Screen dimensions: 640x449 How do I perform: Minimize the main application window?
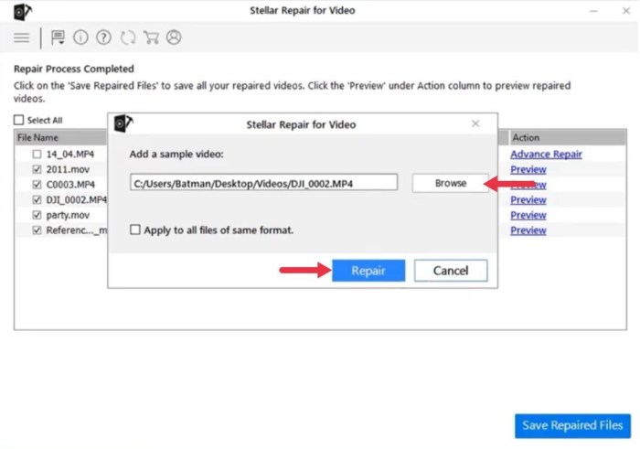pos(593,11)
